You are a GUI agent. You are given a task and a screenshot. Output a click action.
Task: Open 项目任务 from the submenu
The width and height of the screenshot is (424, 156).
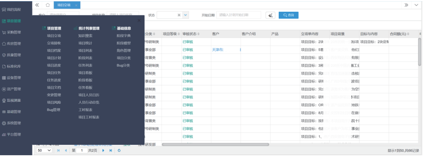click(54, 73)
